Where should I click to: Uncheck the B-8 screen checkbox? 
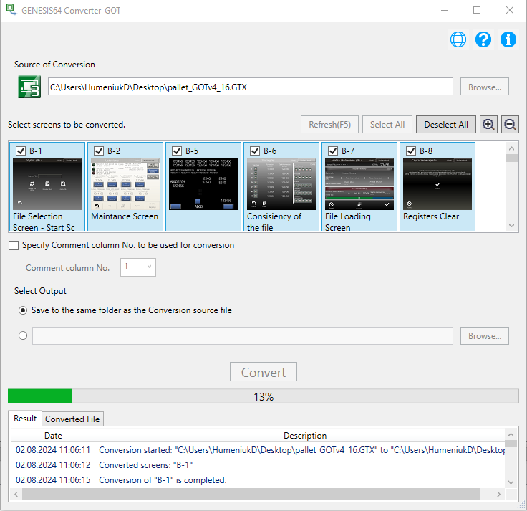coord(411,151)
